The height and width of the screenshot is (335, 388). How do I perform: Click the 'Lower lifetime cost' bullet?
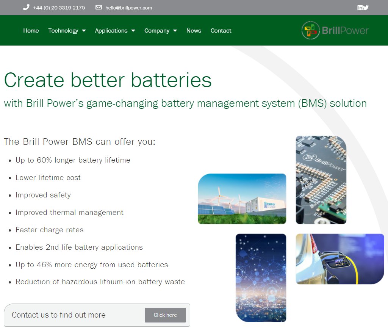pos(48,177)
